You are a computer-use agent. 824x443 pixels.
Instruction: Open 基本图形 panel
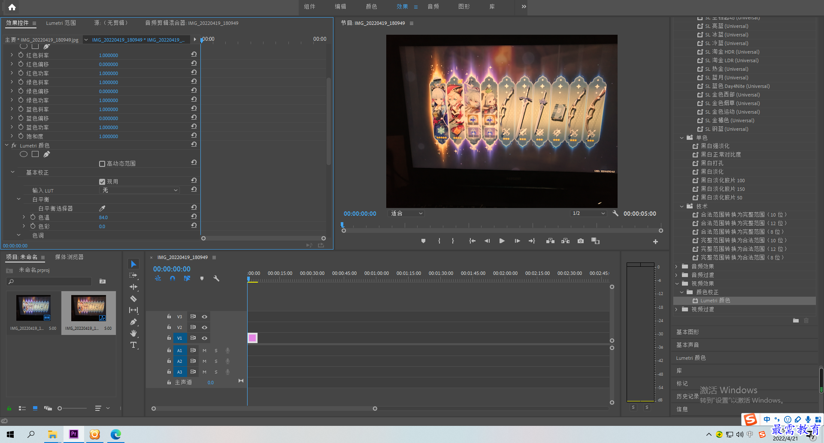point(688,332)
